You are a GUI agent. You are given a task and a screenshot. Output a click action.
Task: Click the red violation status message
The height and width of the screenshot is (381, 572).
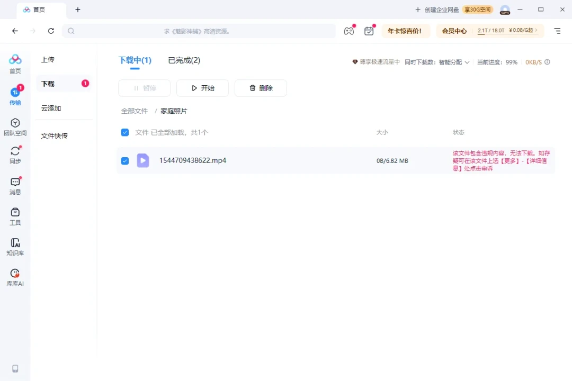click(x=501, y=160)
